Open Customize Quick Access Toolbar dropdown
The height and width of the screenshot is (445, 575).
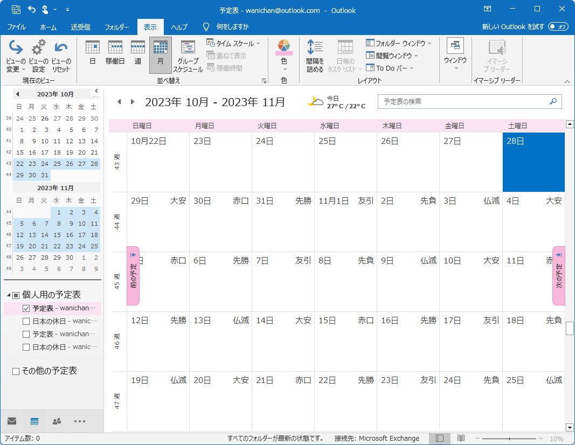point(67,10)
